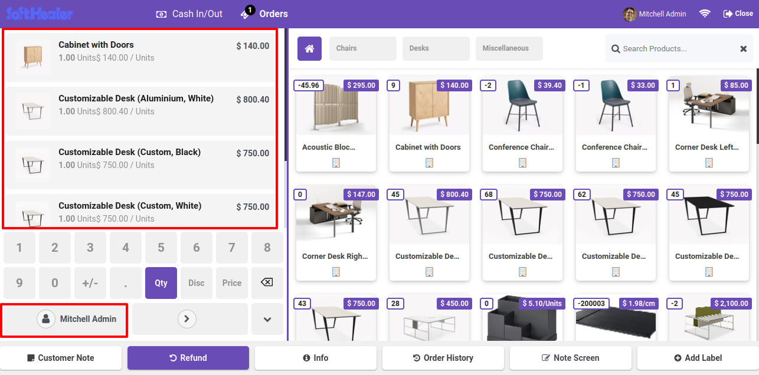This screenshot has height=375, width=759.
Task: Add the $450.00 desk product
Action: click(x=429, y=318)
